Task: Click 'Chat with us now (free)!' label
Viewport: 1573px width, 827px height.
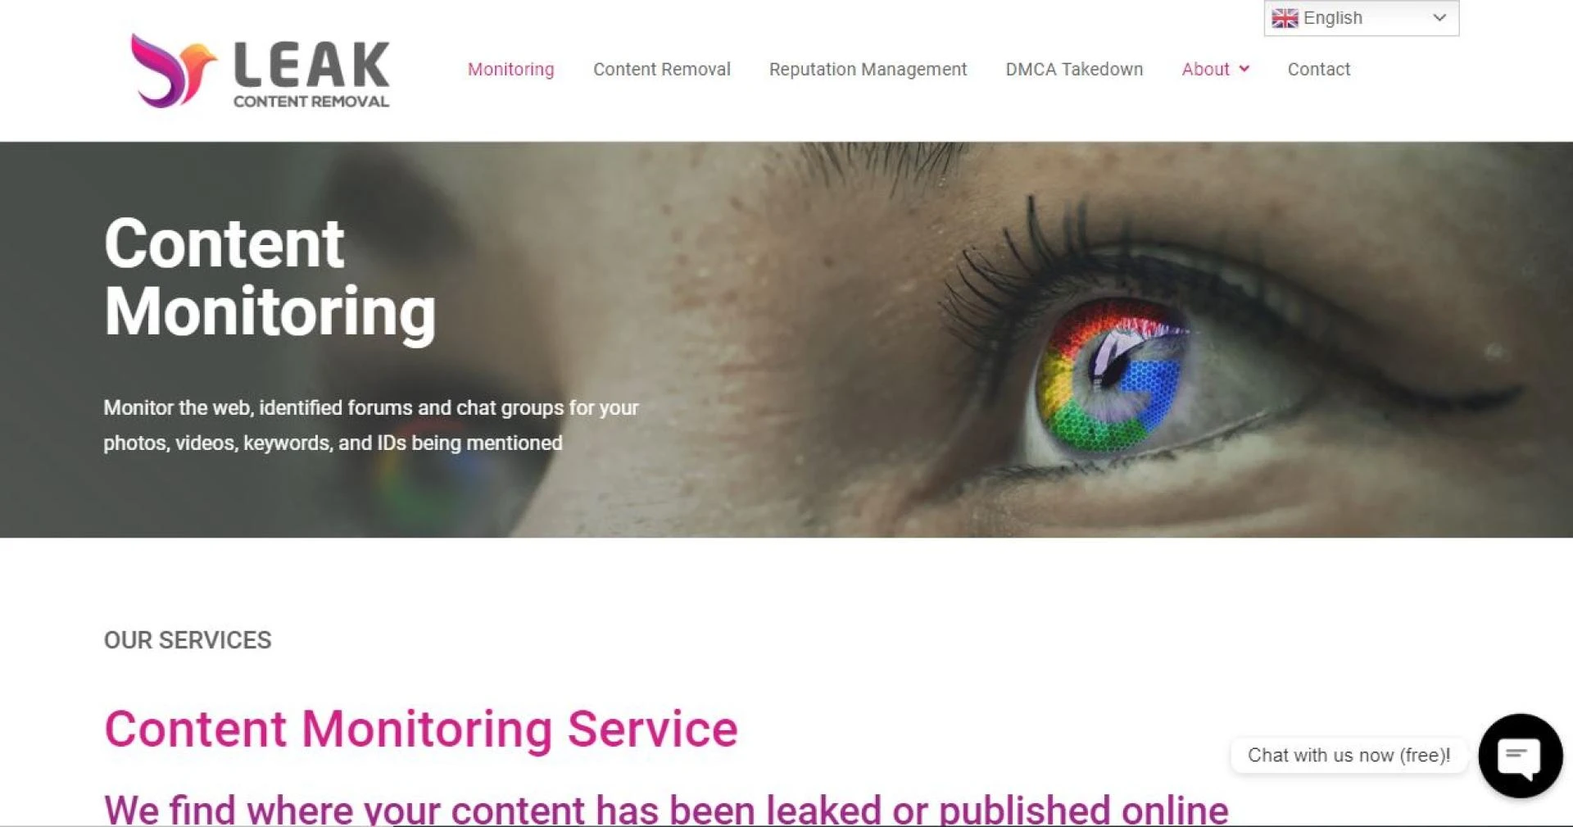Action: 1349,755
